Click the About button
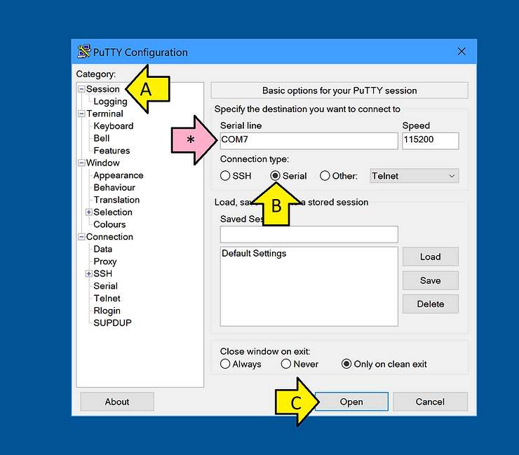This screenshot has width=519, height=455. tap(117, 402)
